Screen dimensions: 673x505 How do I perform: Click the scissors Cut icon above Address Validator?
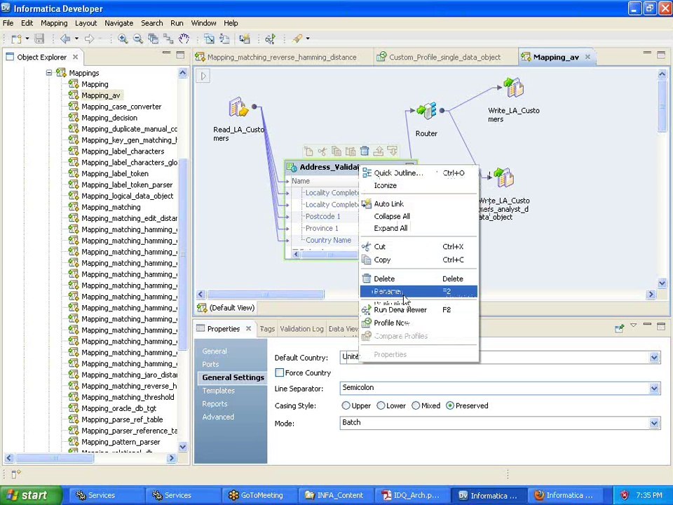pyautogui.click(x=322, y=151)
